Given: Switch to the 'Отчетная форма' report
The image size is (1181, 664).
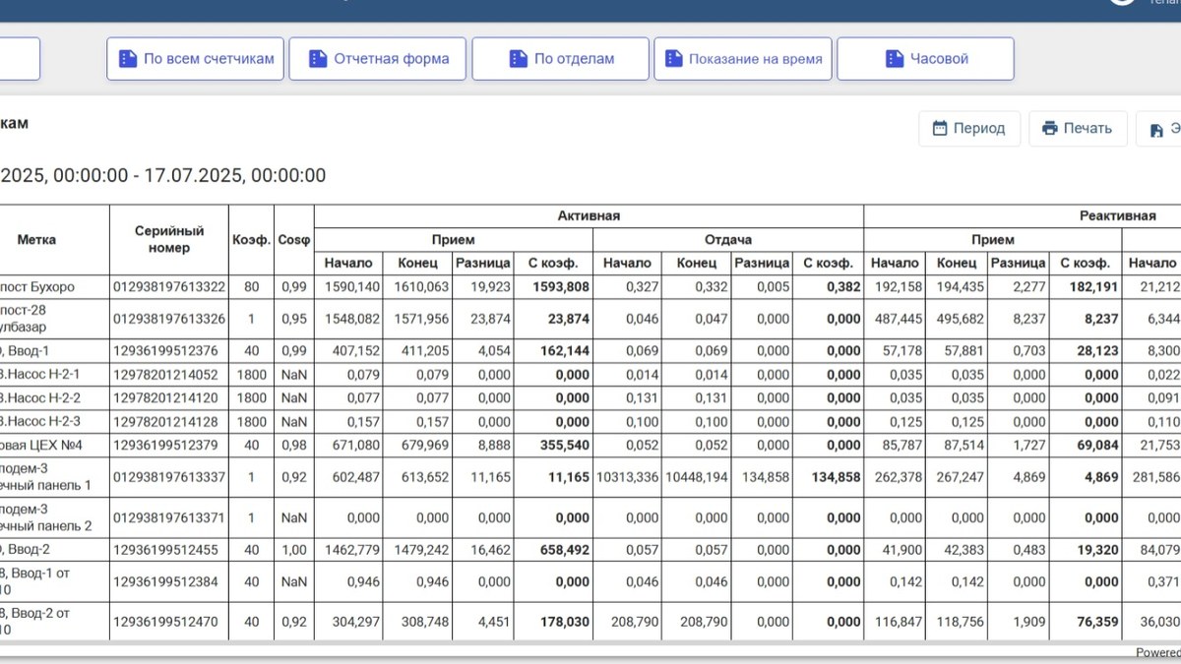Looking at the screenshot, I should 378,59.
